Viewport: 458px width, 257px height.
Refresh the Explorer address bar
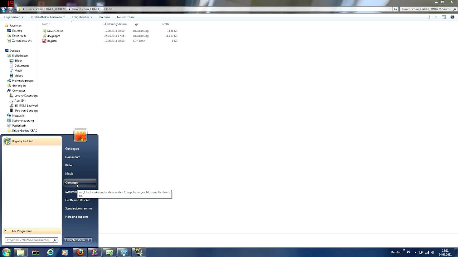pos(396,9)
